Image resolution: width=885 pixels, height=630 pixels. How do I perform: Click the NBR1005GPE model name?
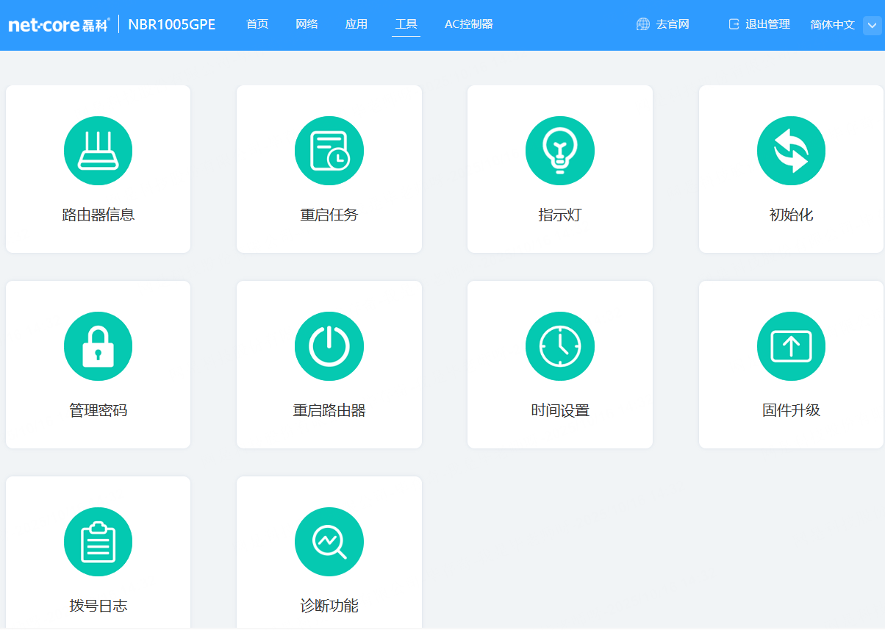pos(172,24)
